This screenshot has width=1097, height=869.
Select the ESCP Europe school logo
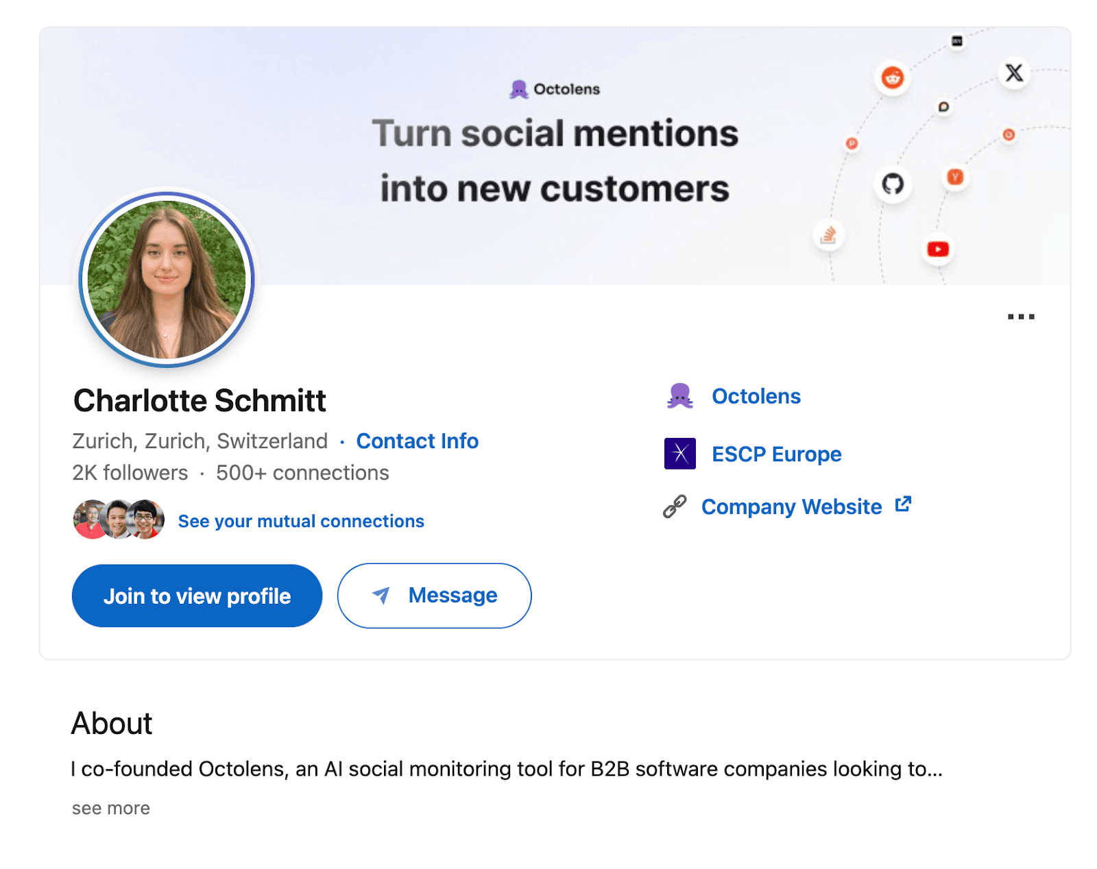tap(679, 453)
